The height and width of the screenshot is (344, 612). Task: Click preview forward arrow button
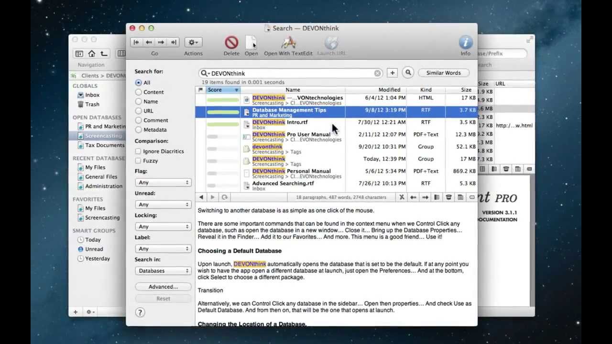coord(213,197)
